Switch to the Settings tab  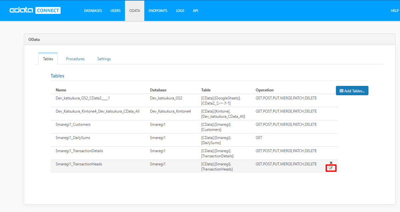(104, 59)
